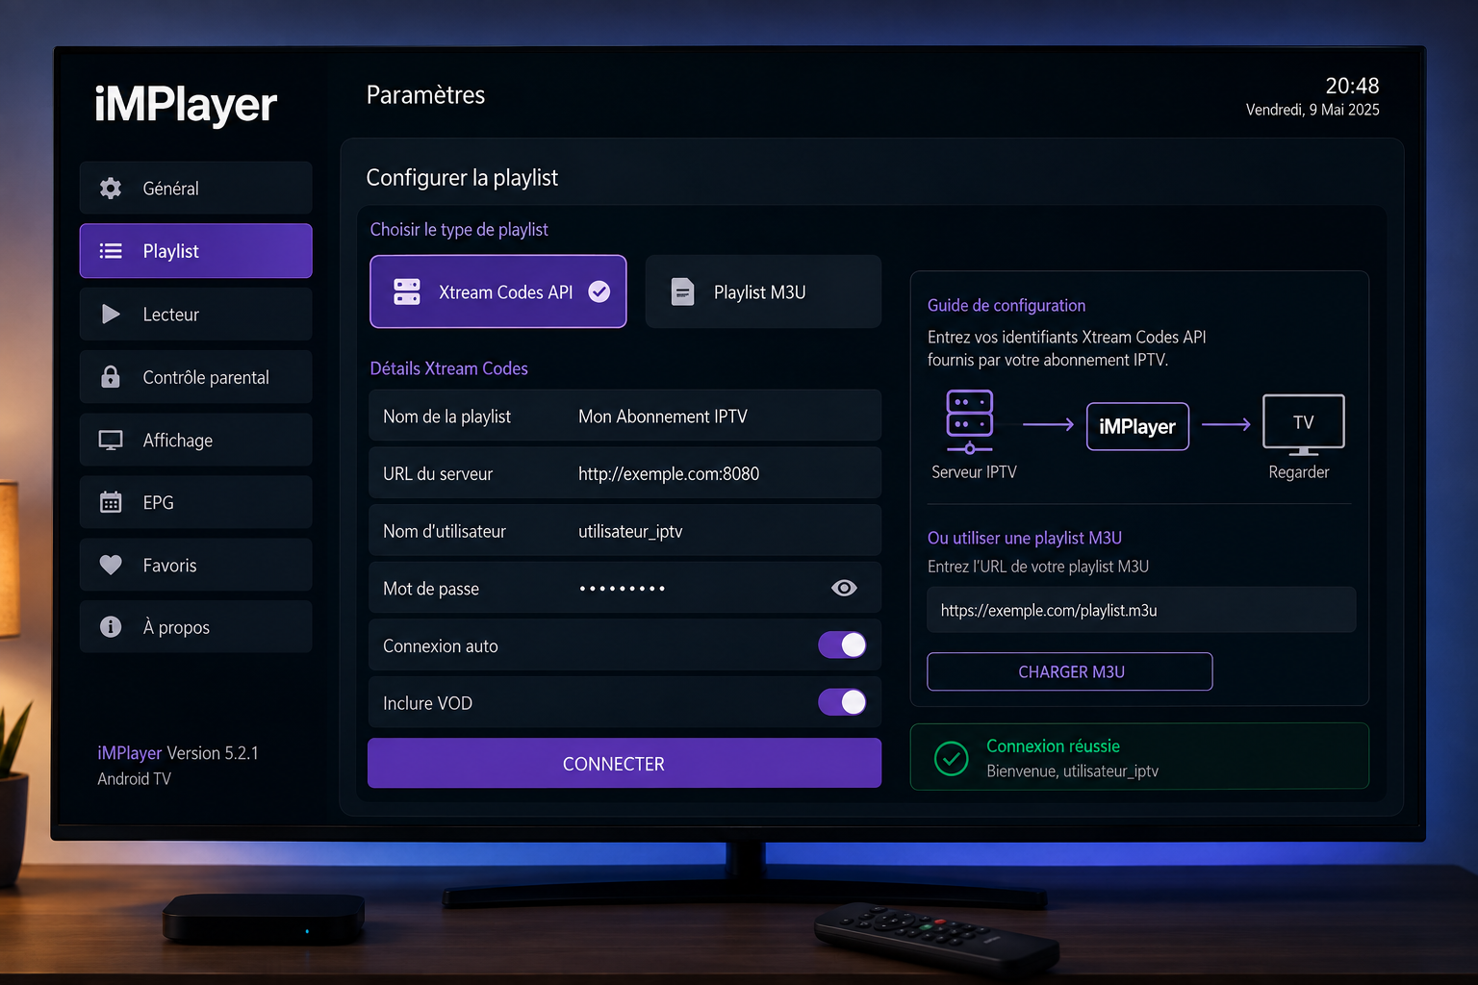1478x985 pixels.
Task: Click the Affichage monitor icon
Action: point(111,441)
